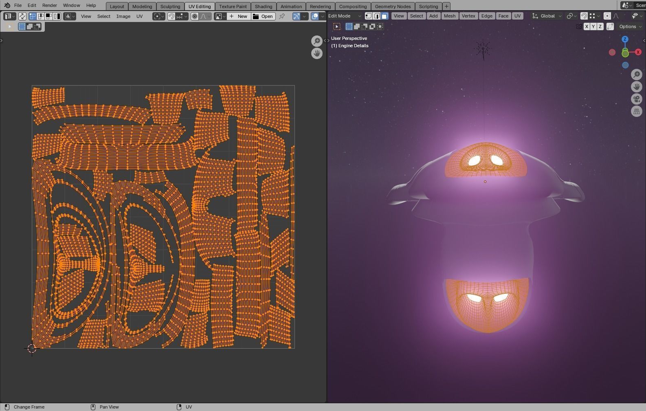This screenshot has height=411, width=646.
Task: Toggle overlays in the UV editor
Action: click(x=315, y=16)
